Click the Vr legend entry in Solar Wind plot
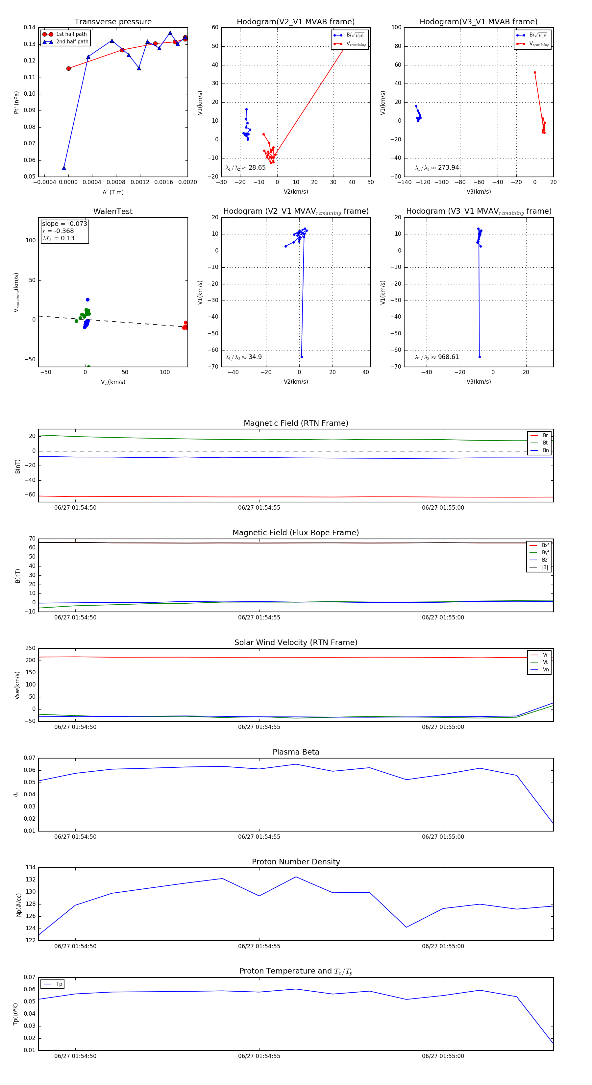 click(x=540, y=655)
